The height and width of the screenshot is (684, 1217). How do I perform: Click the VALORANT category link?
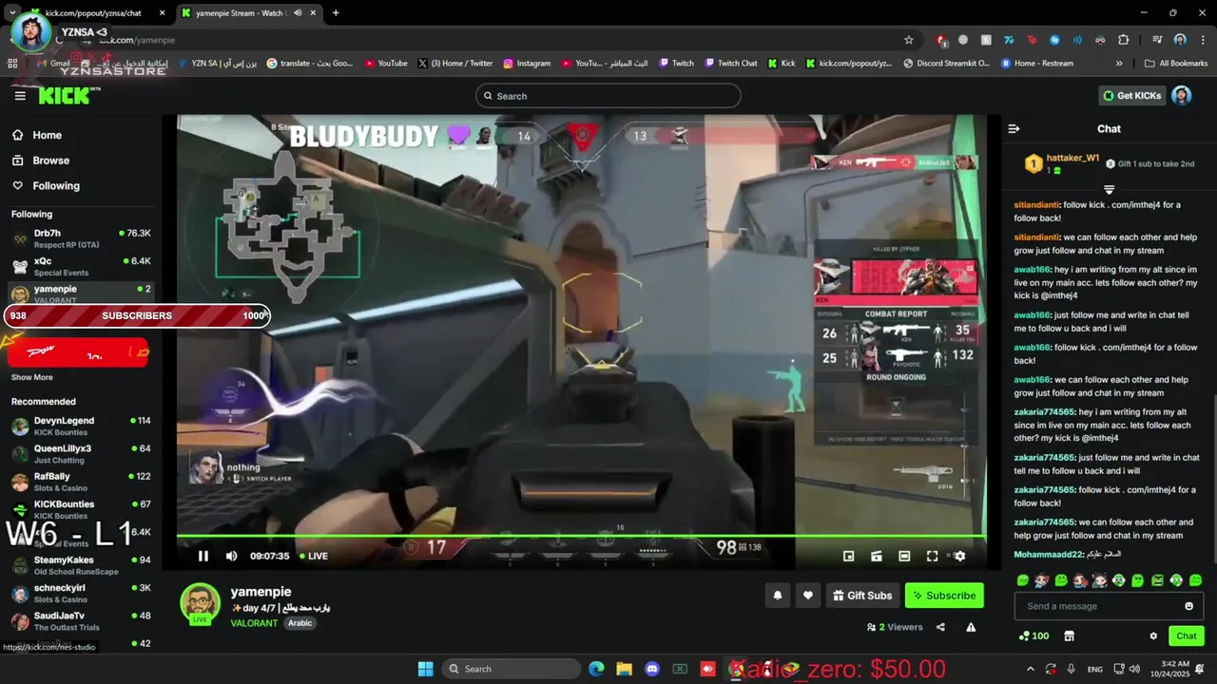click(x=254, y=623)
